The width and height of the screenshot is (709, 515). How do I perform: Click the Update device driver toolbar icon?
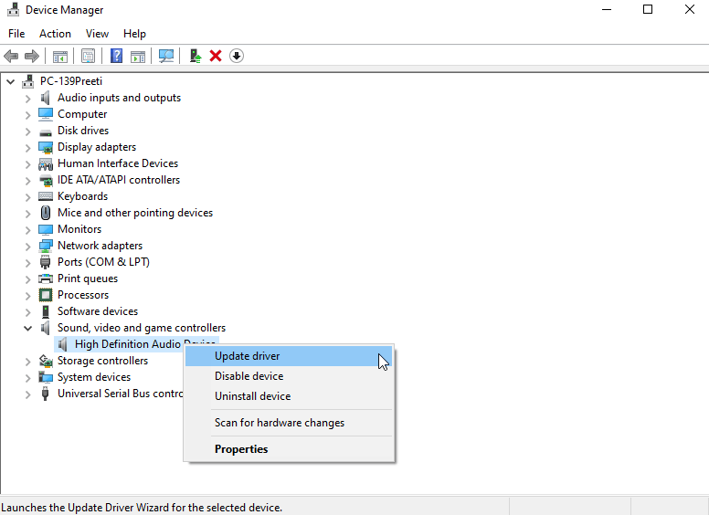[x=196, y=56]
